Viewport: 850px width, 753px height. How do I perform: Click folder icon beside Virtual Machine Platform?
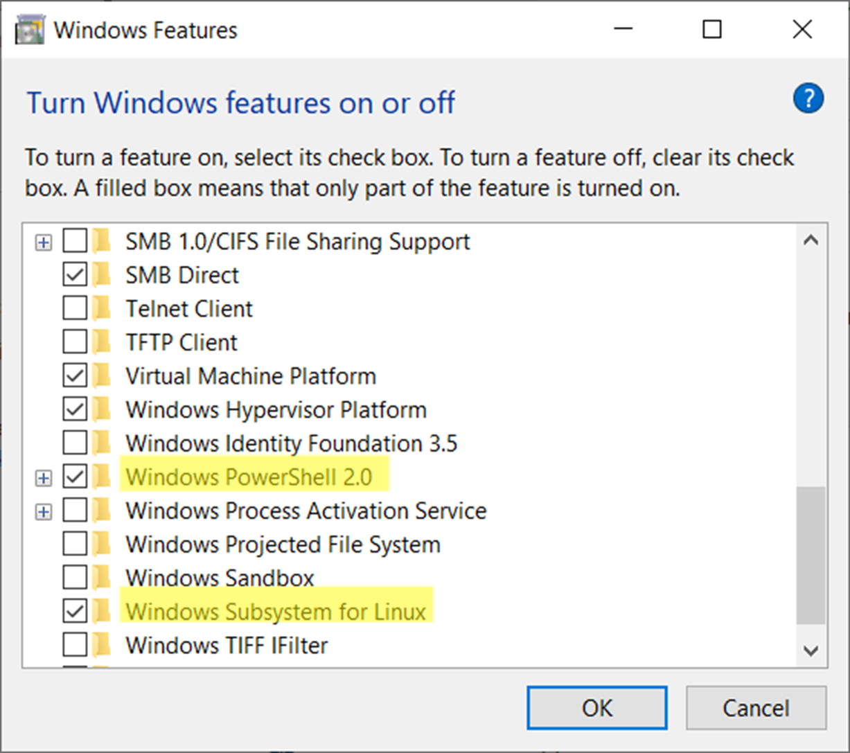[x=103, y=376]
